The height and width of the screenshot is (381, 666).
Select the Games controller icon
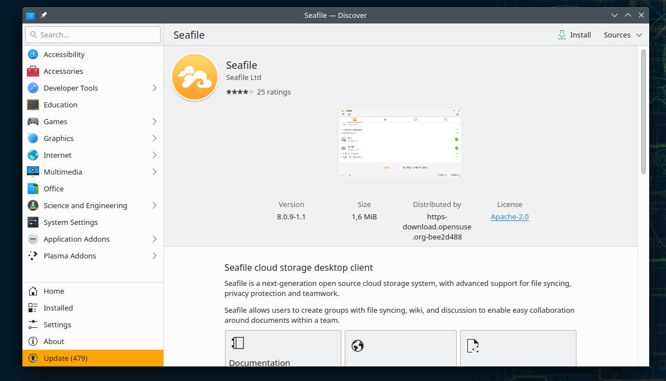pos(33,121)
